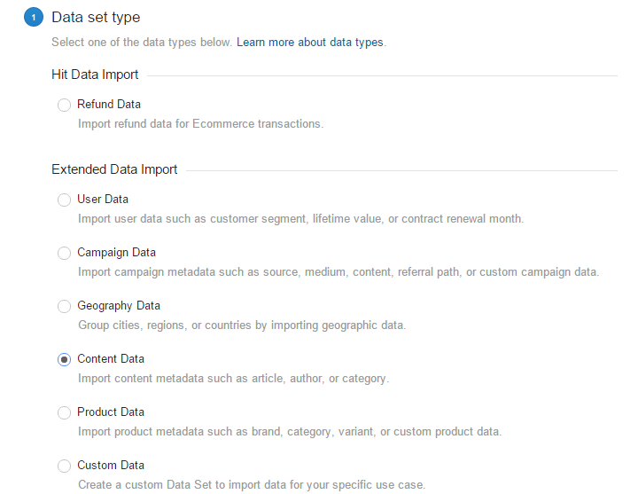Click the Hit Data Import section header

tap(95, 75)
